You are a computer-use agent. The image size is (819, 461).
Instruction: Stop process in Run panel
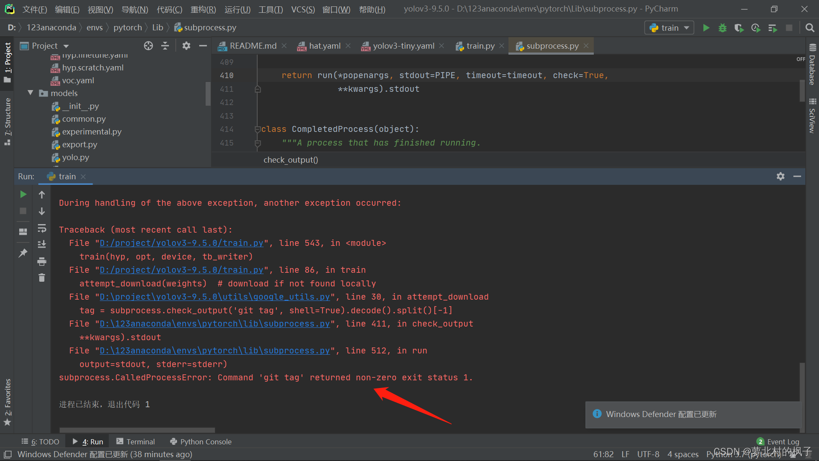[23, 211]
